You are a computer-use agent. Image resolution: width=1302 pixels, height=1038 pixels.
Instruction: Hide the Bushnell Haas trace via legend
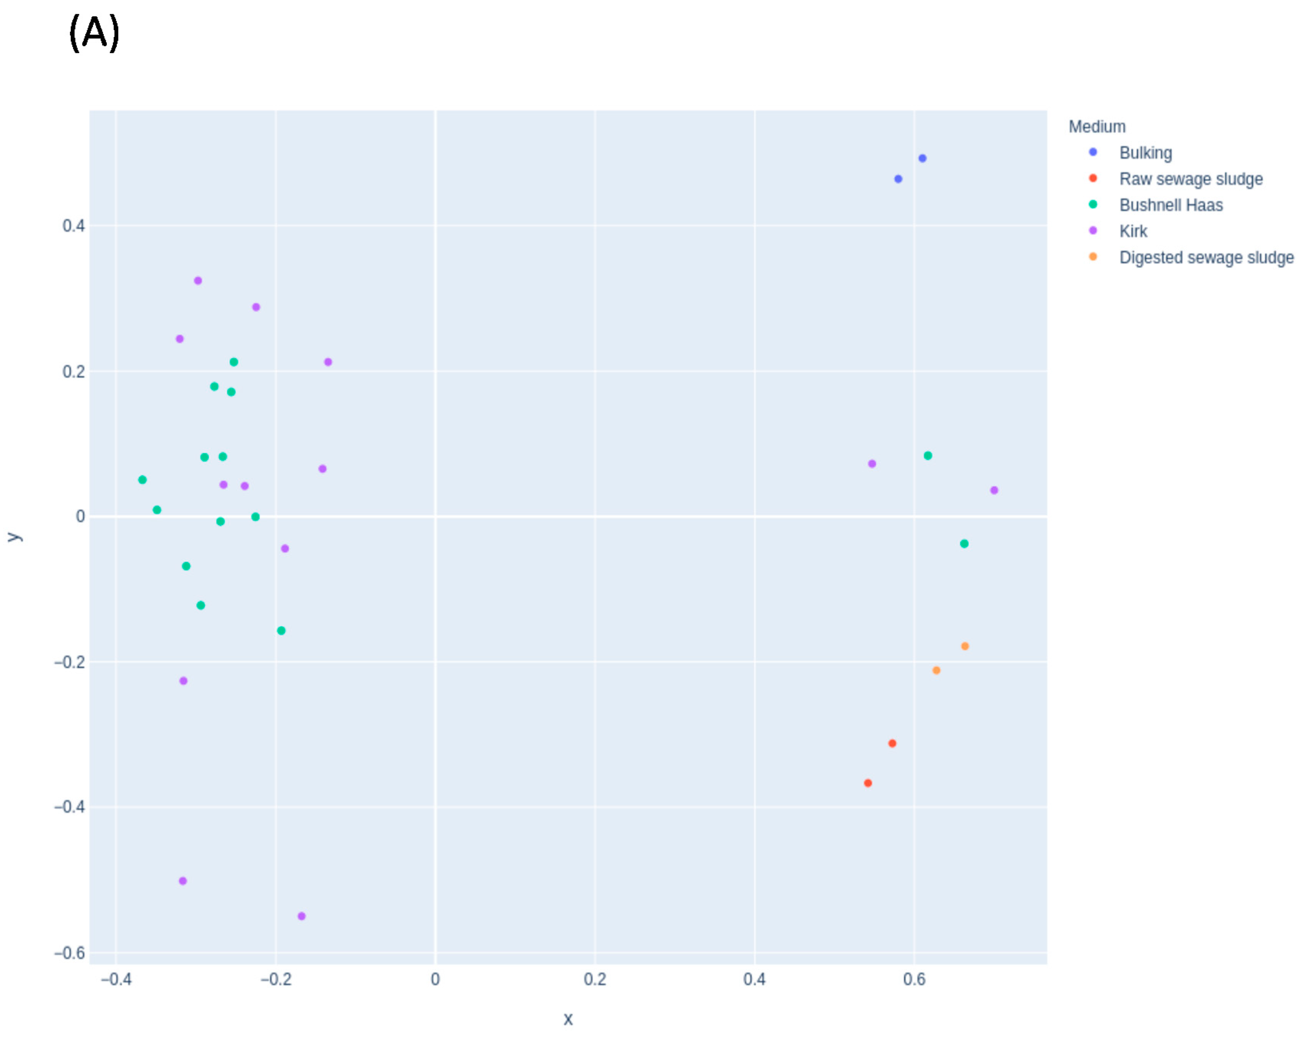(x=1171, y=205)
